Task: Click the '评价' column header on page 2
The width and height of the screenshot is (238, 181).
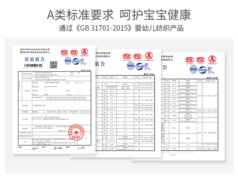Action: pos(136,77)
